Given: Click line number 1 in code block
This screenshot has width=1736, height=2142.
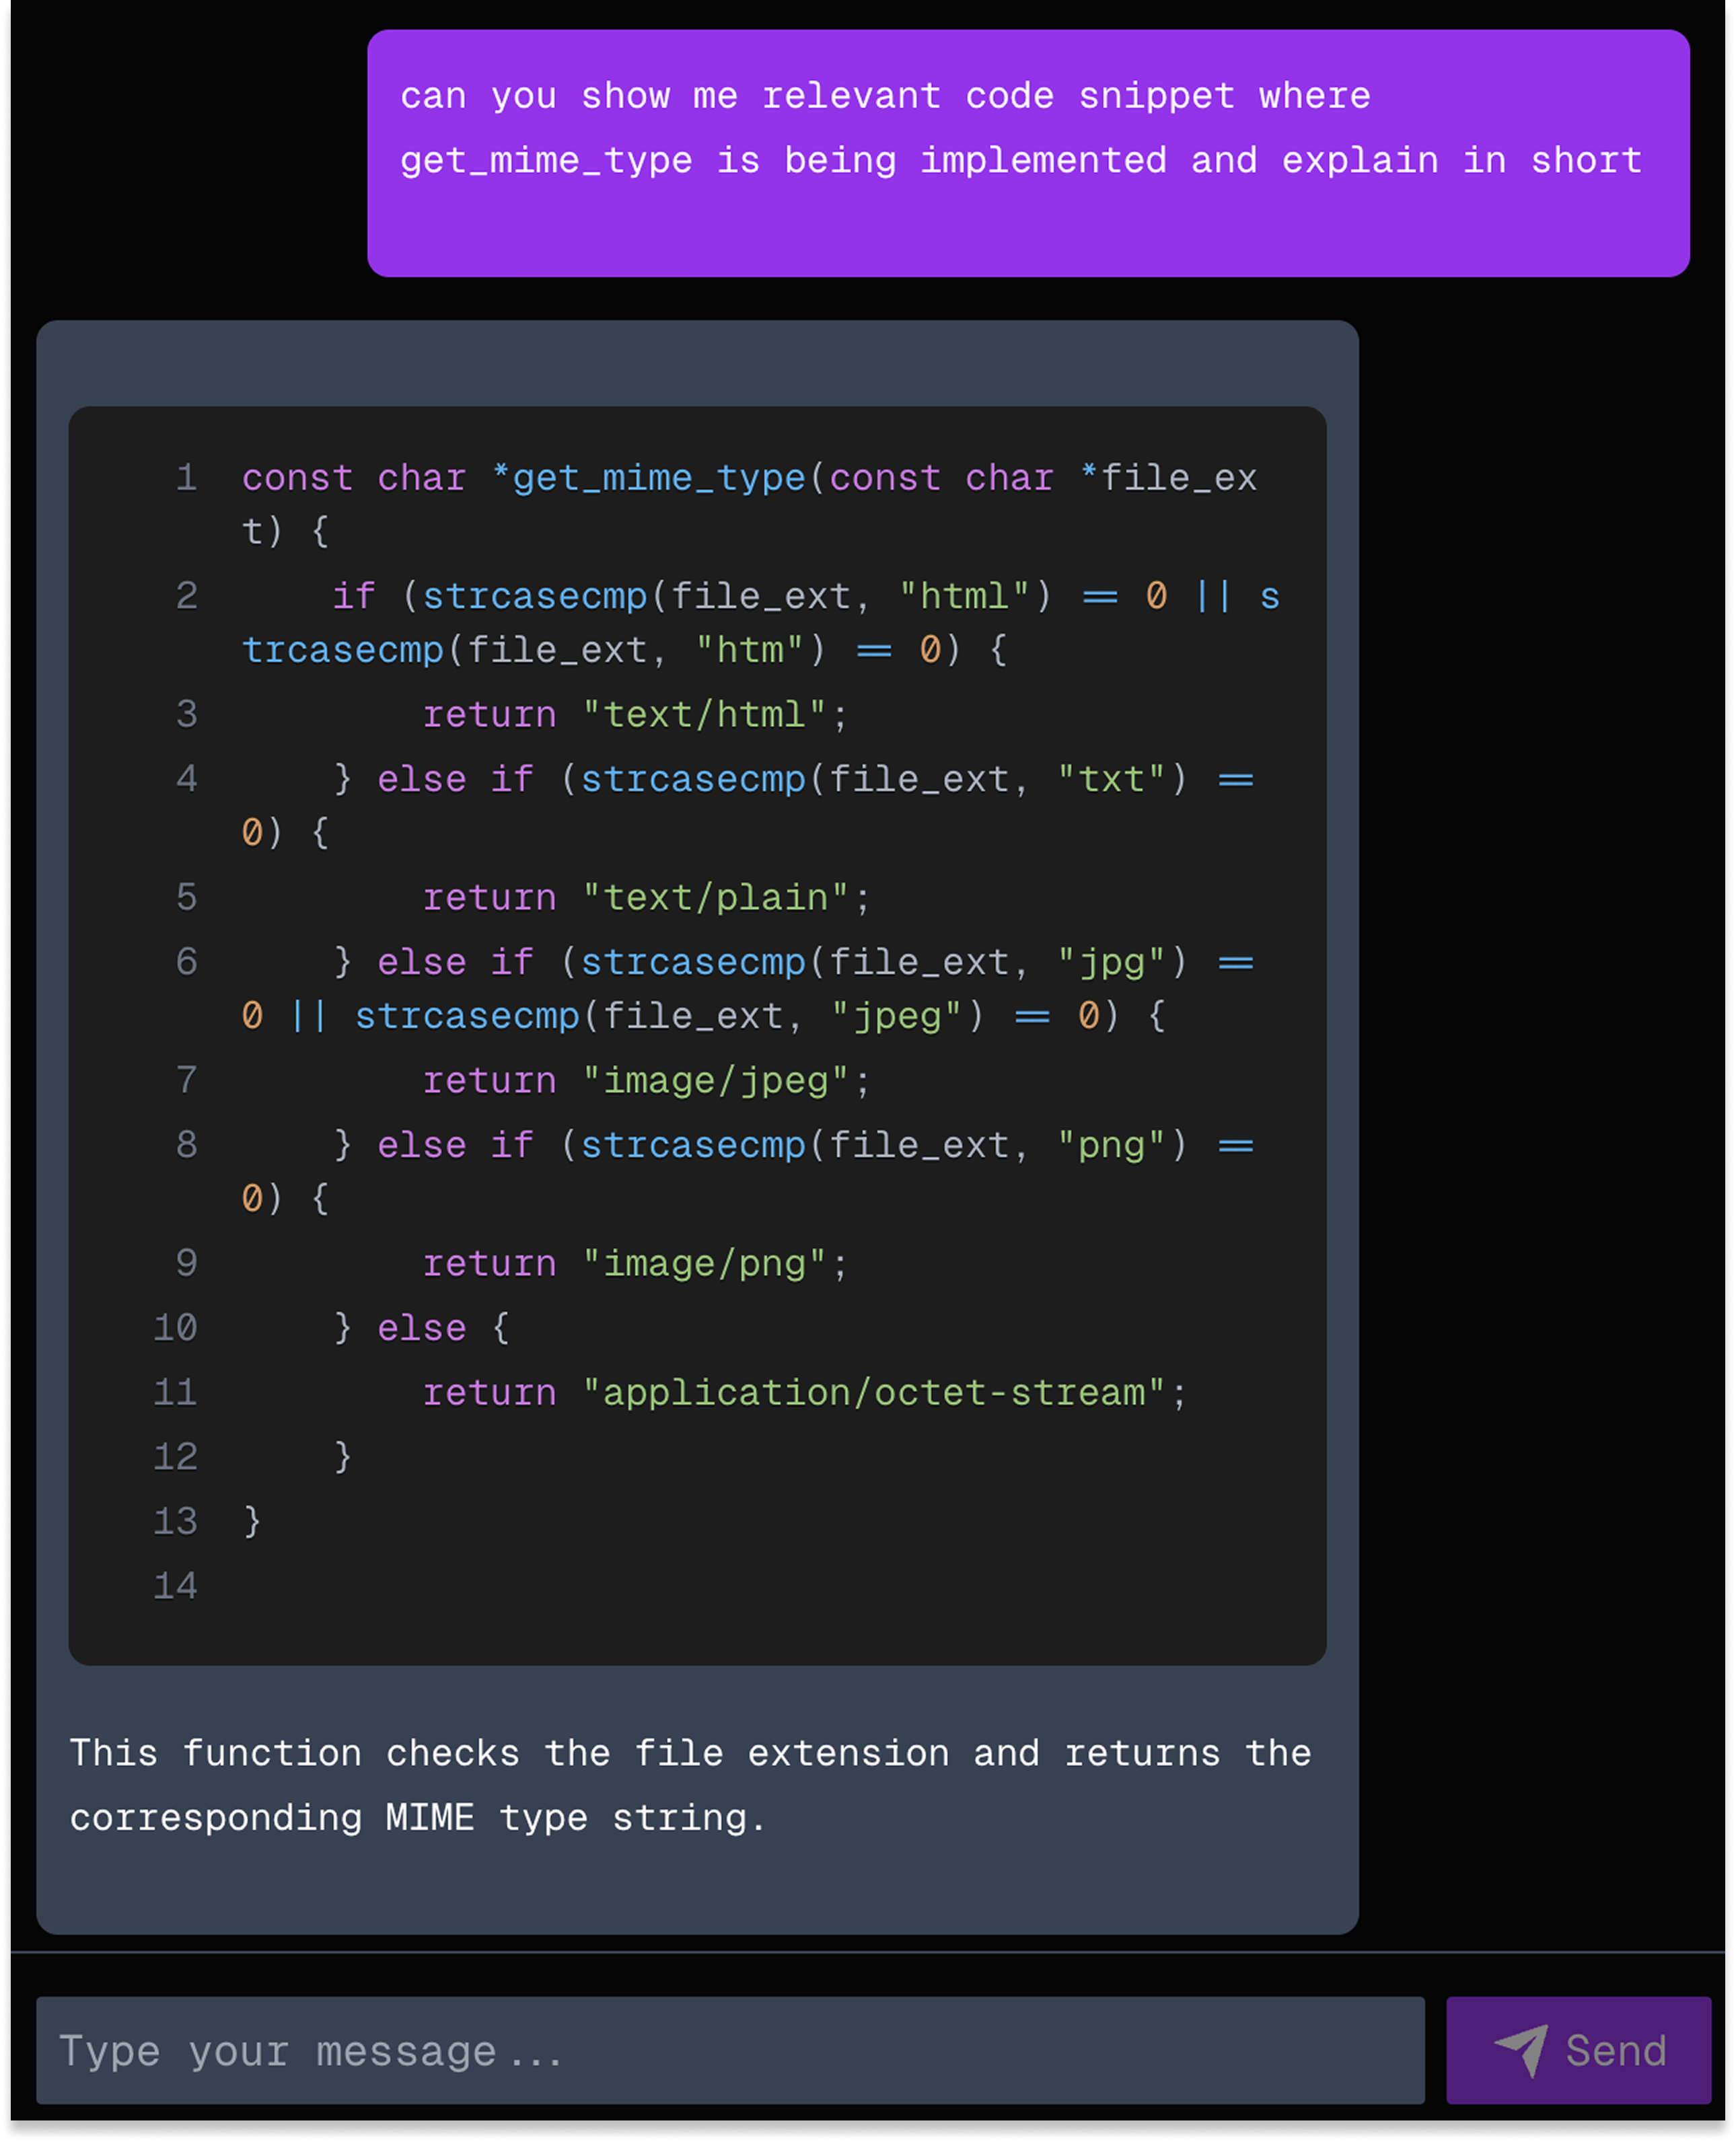Looking at the screenshot, I should point(187,478).
